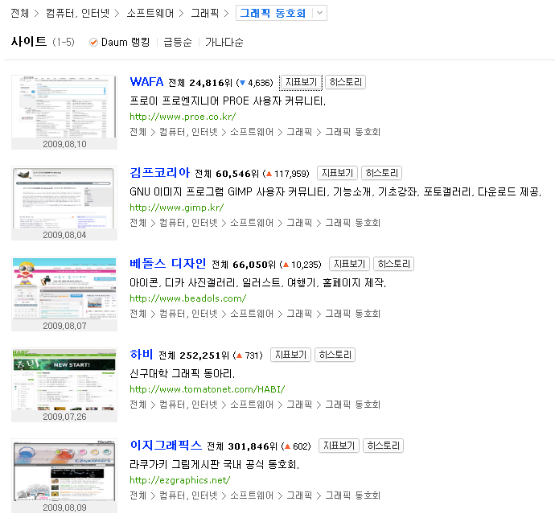Open the 그래픽 동호회 category dropdown arrow
The image size is (555, 518).
tap(319, 13)
